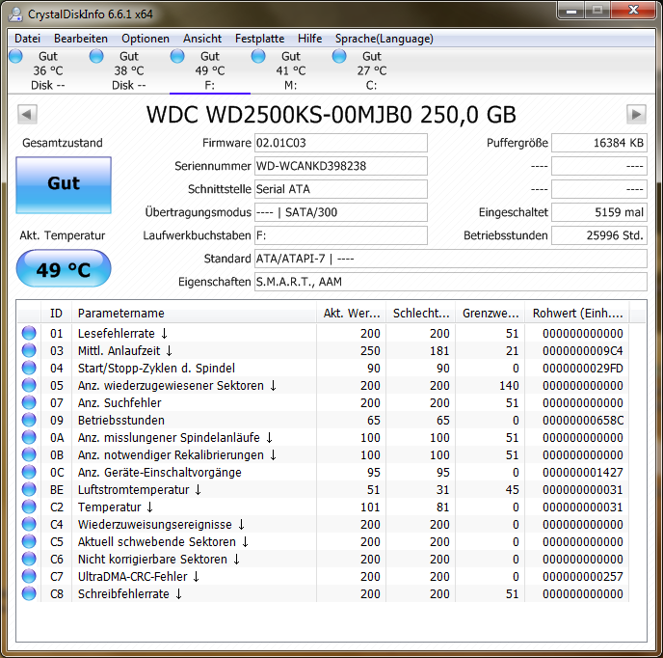Click the Lesefehlerrate parameter name
This screenshot has height=658, width=663.
[x=117, y=333]
